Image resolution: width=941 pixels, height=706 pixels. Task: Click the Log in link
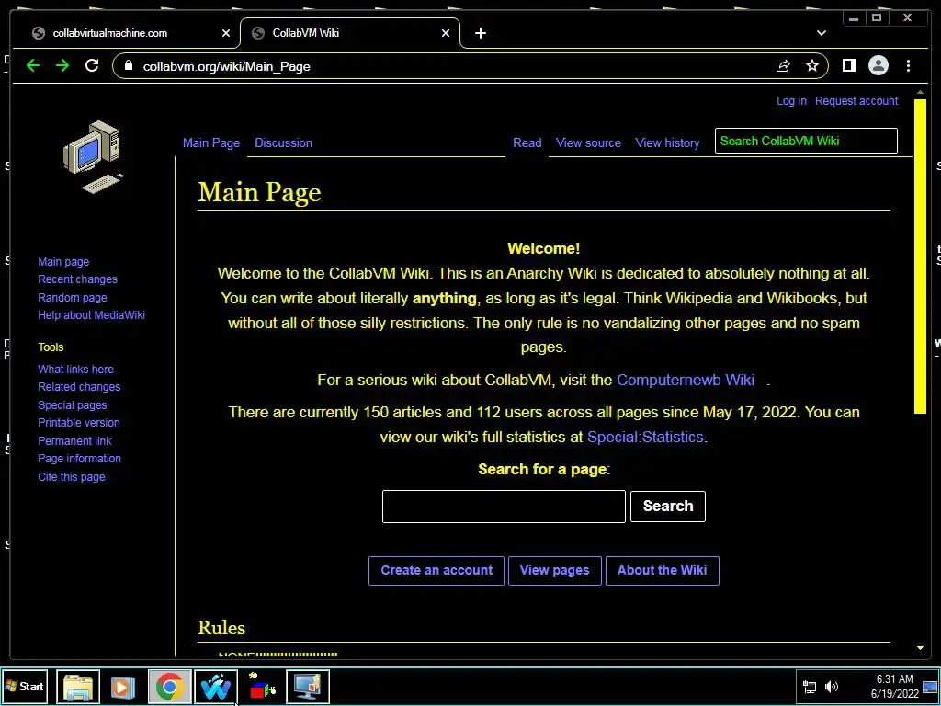tap(791, 101)
